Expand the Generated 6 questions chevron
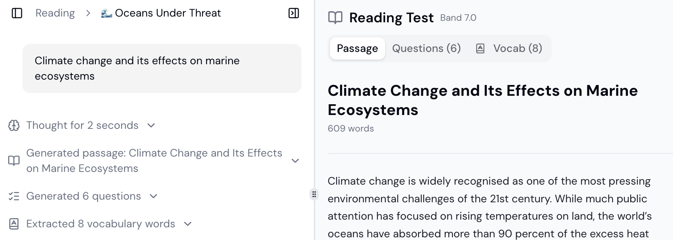Image resolution: width=673 pixels, height=240 pixels. (153, 196)
